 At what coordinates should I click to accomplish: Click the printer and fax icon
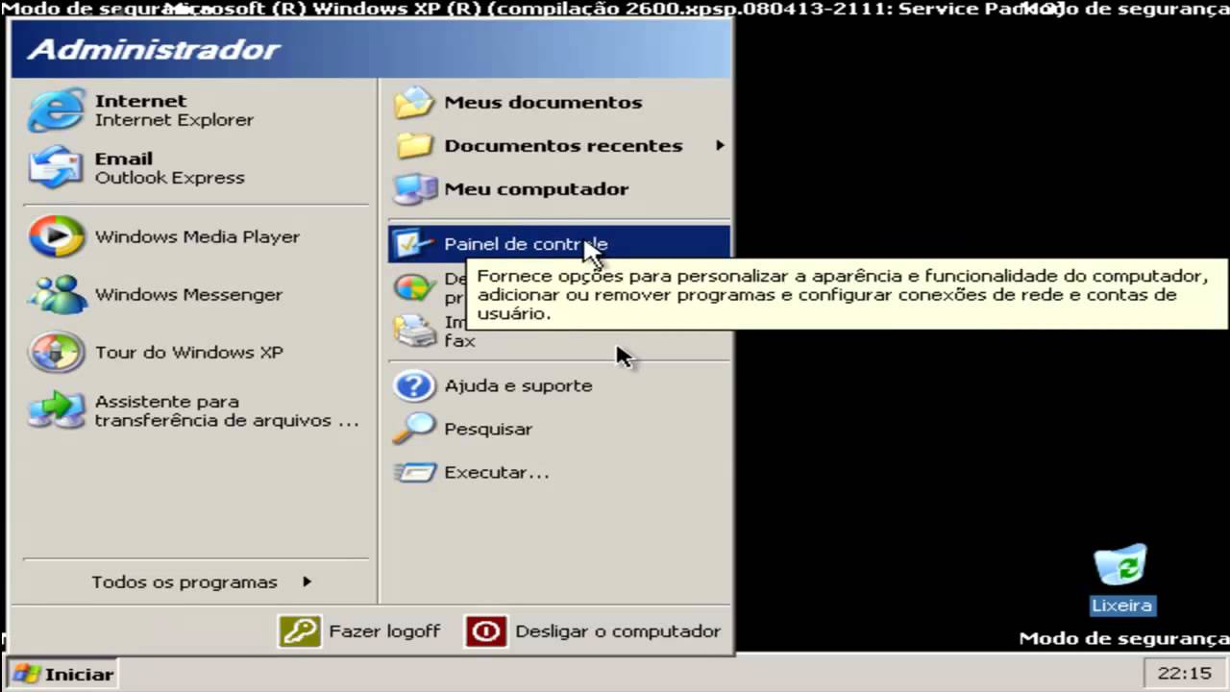(415, 332)
